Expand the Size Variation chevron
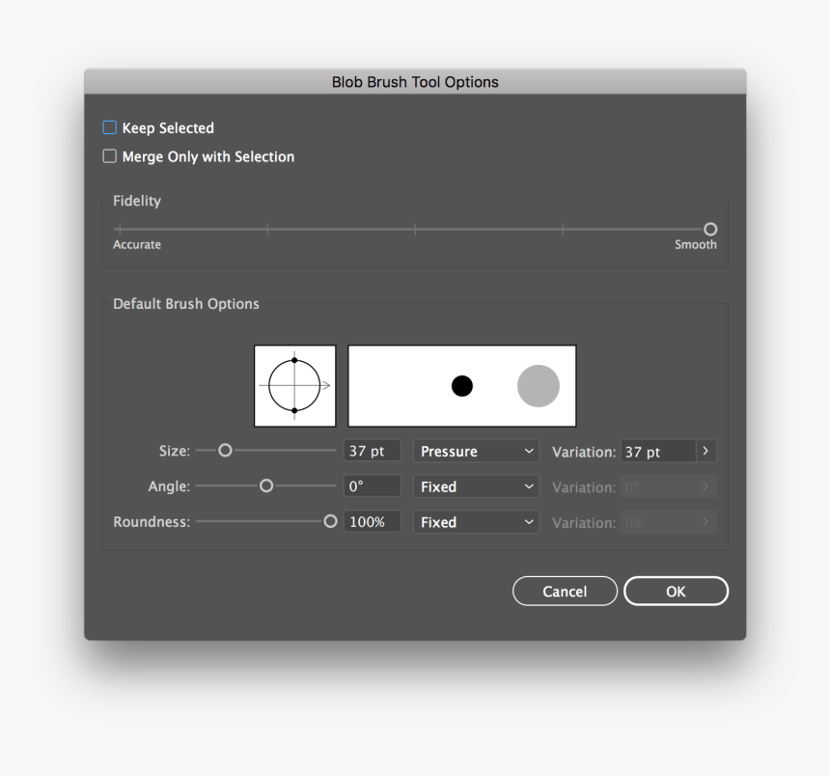Viewport: 830px width, 776px height. (705, 451)
